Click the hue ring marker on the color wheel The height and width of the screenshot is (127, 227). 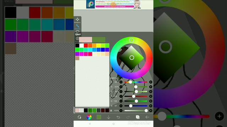click(132, 40)
